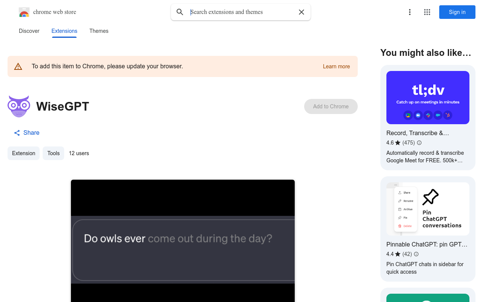
Task: Click the Extension category chip
Action: pyautogui.click(x=24, y=153)
